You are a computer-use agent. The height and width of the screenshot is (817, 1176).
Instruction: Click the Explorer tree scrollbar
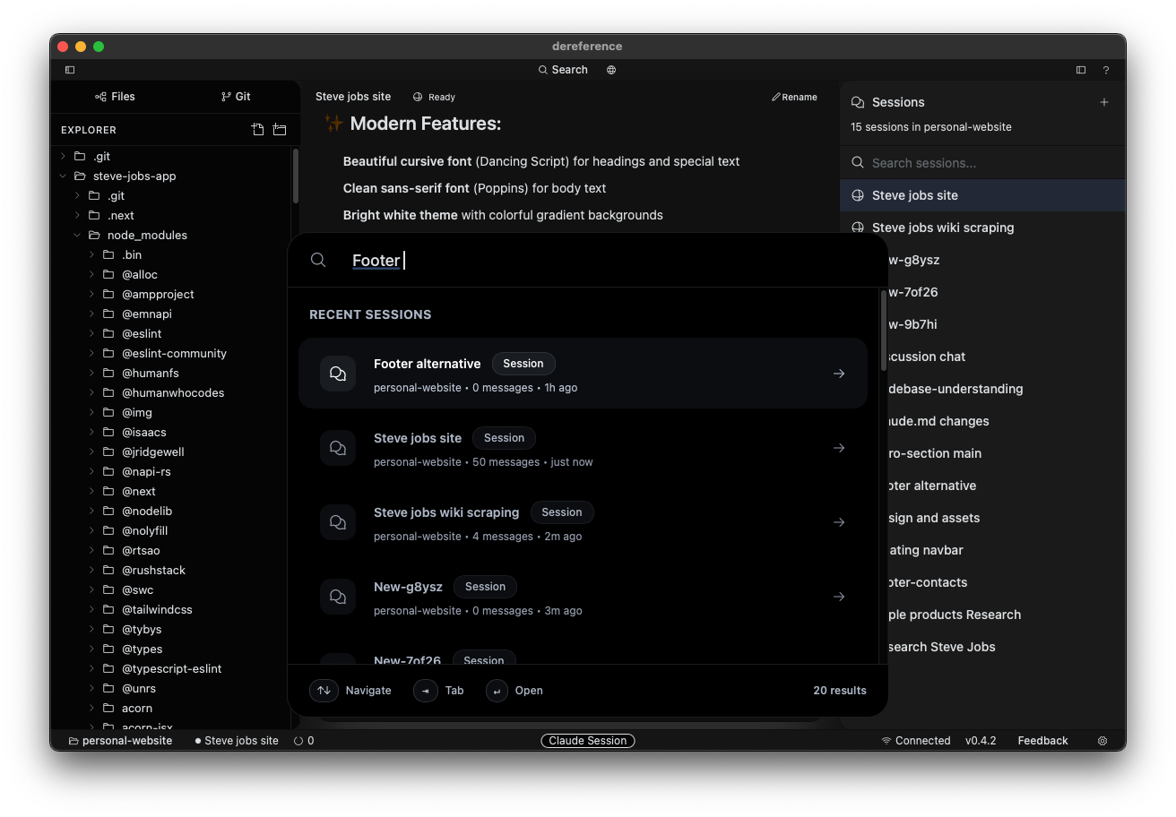pos(296,176)
